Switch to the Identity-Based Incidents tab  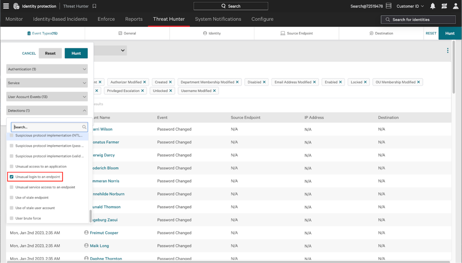(60, 19)
